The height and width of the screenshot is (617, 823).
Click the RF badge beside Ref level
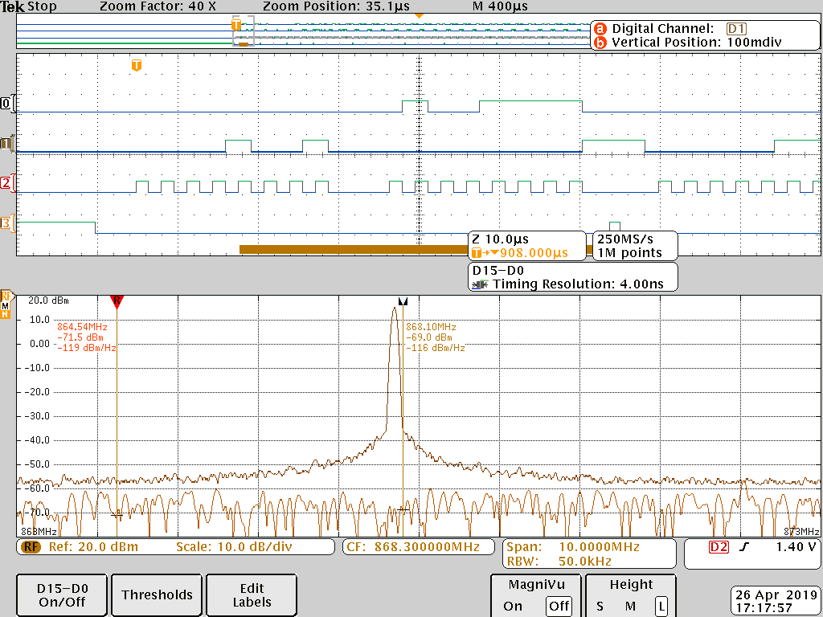(x=31, y=547)
